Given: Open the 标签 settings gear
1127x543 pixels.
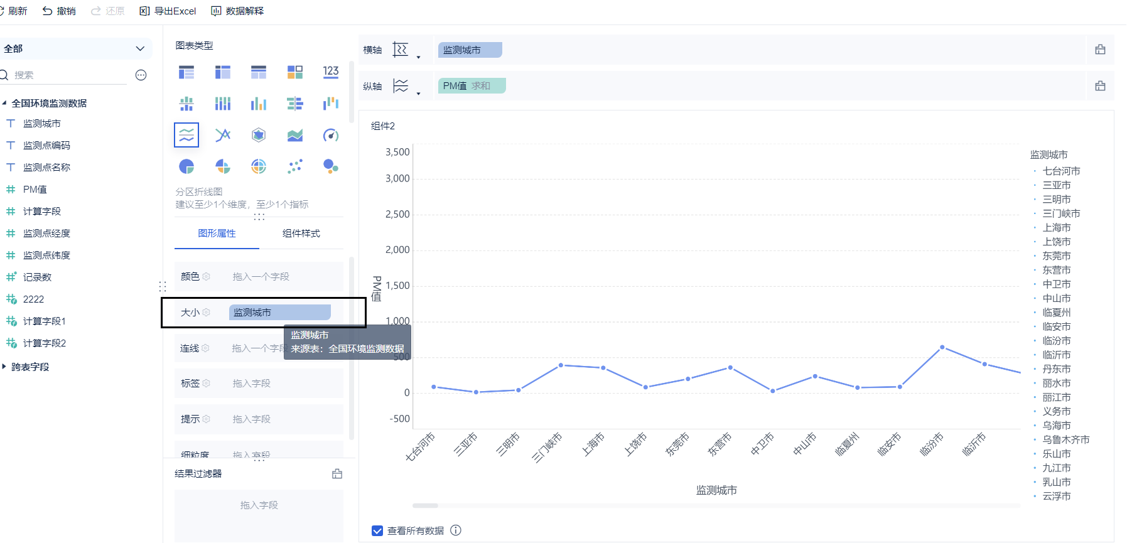Looking at the screenshot, I should [206, 383].
